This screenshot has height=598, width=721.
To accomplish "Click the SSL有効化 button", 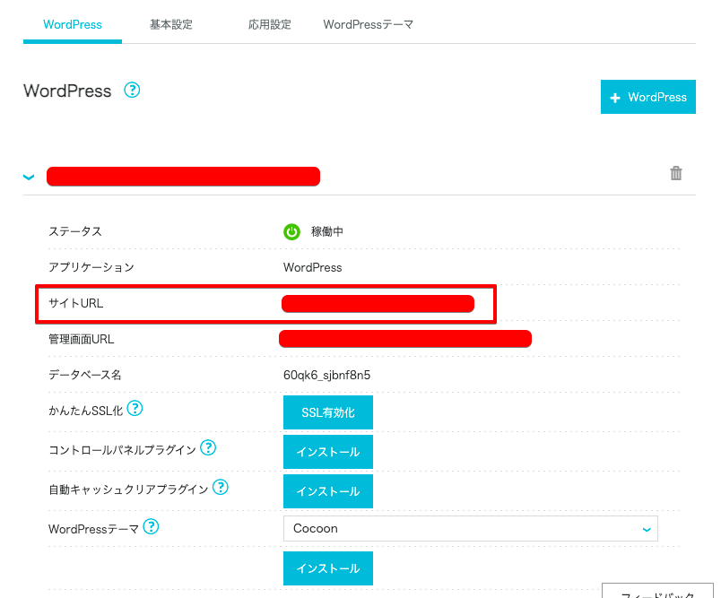I will (x=328, y=412).
